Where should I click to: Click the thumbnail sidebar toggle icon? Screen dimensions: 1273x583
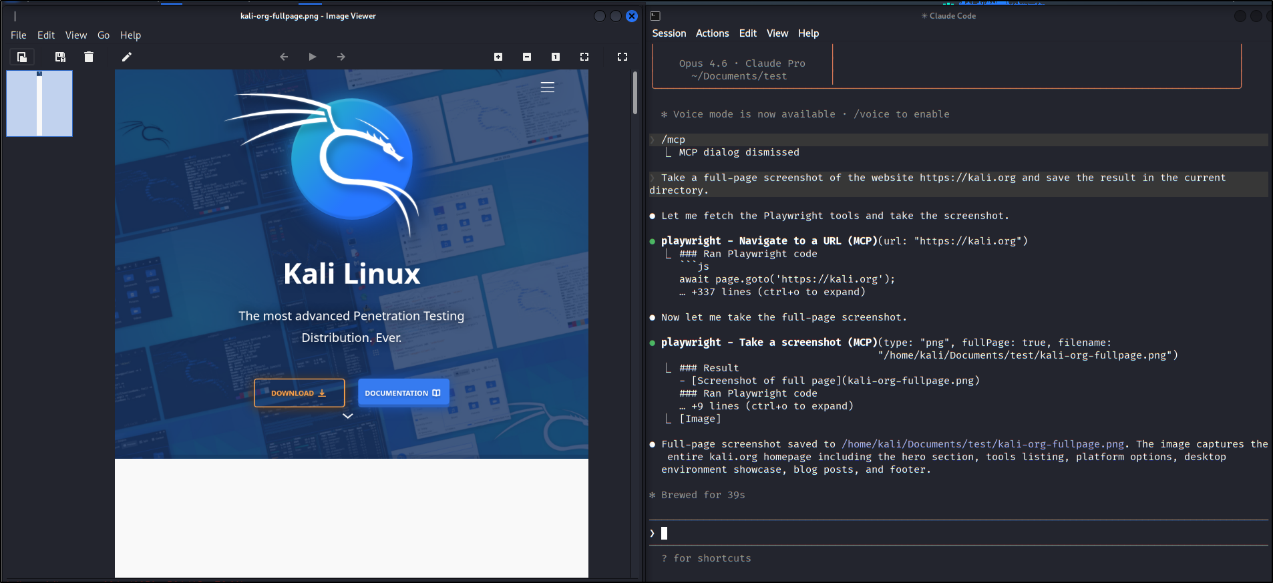22,57
